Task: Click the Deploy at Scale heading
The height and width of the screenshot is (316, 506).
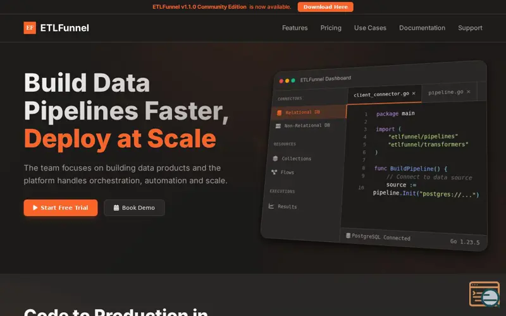Action: tap(120, 139)
